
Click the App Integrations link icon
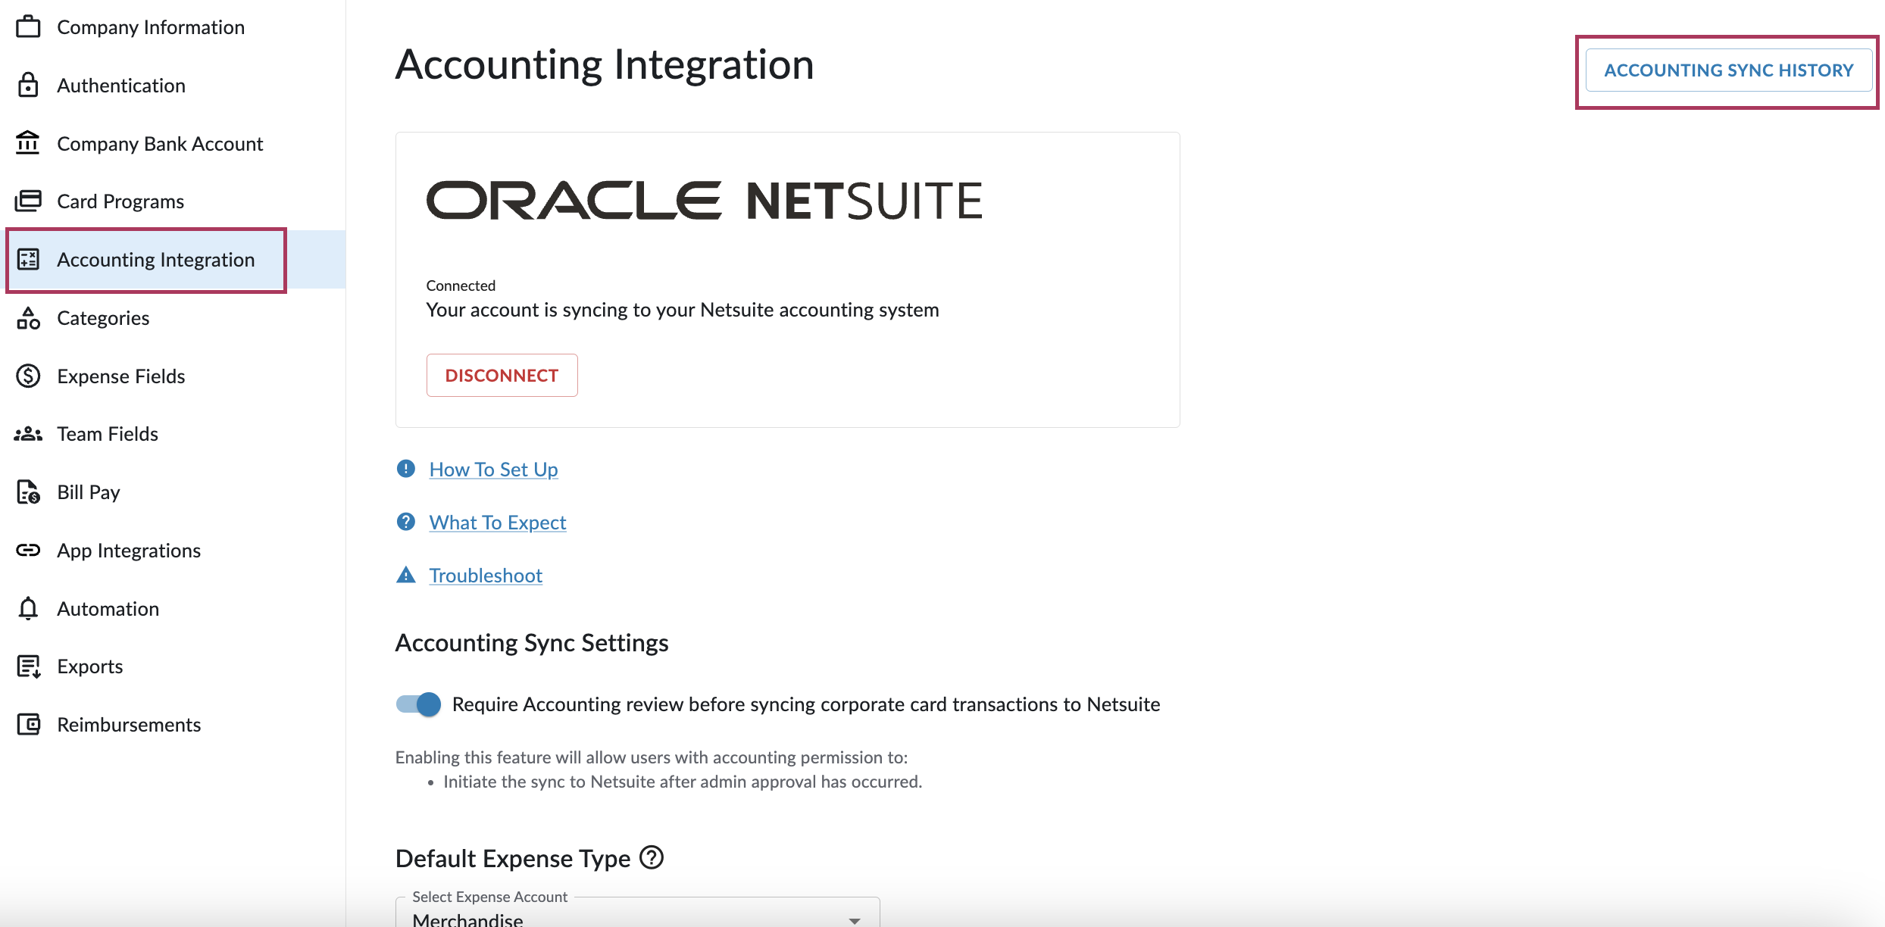[x=28, y=550]
